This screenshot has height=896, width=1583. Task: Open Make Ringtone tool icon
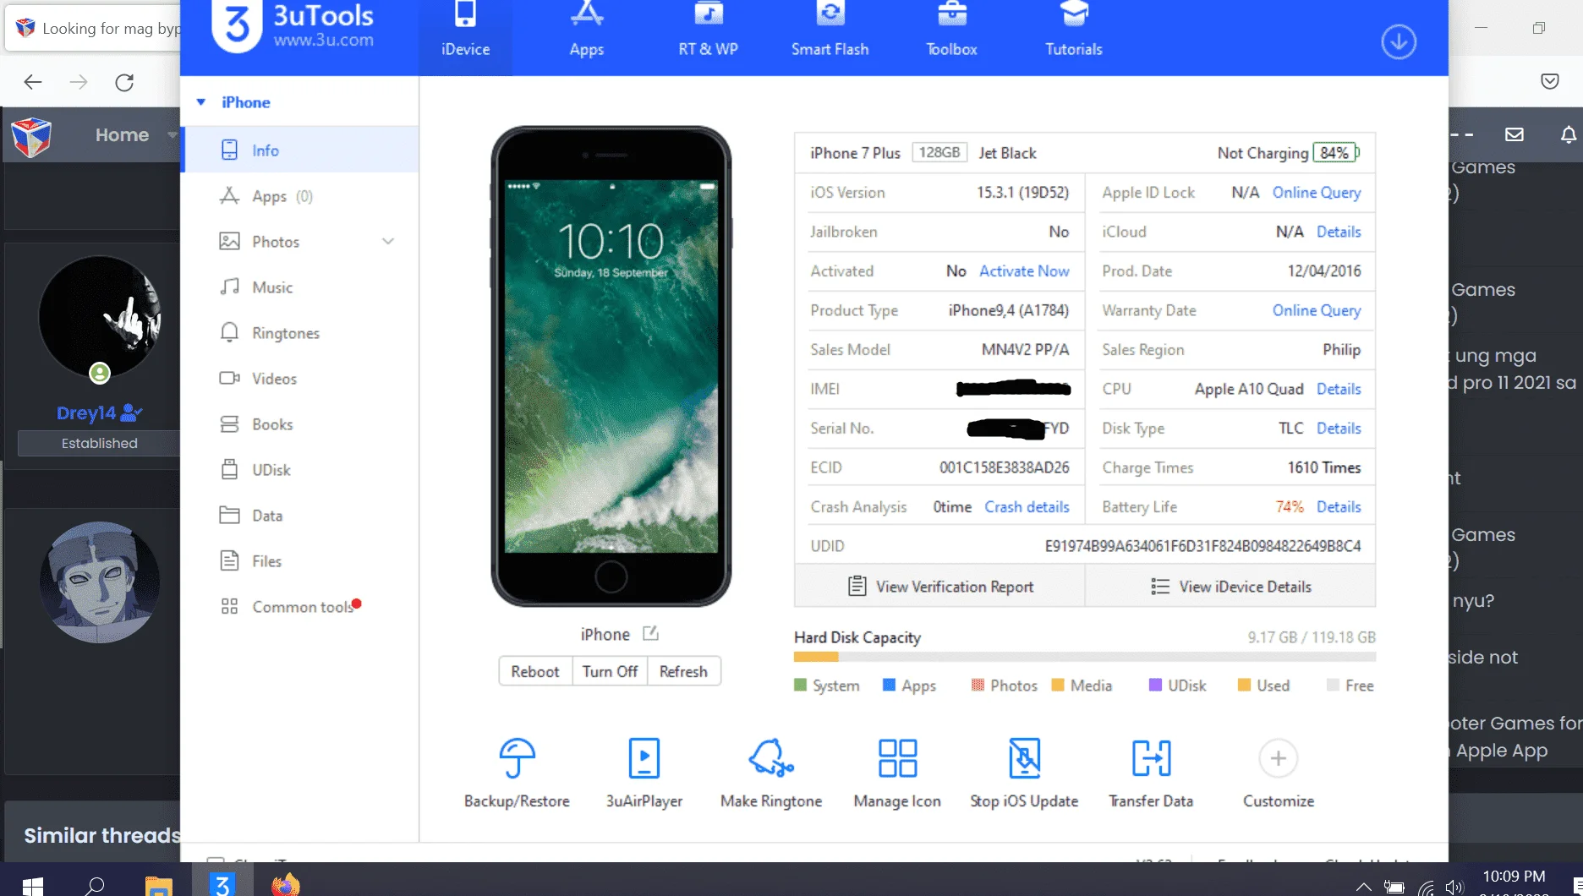770,758
